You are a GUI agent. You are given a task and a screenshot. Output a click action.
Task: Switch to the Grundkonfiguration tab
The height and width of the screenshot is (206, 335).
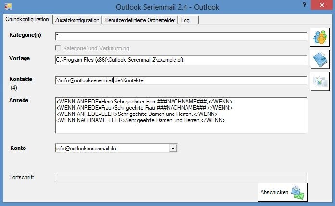[27, 19]
